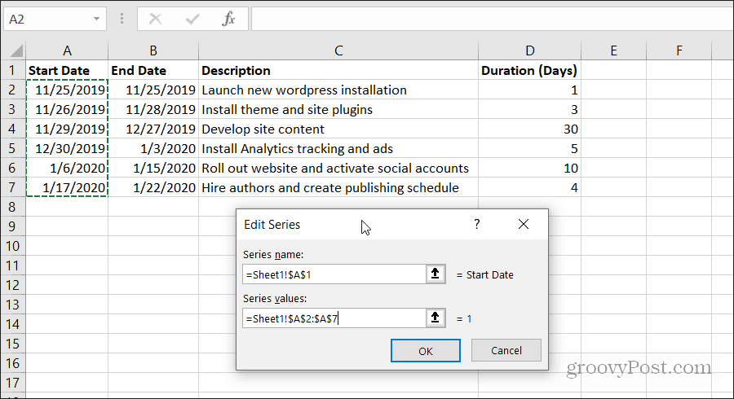Viewport: 734px width, 399px height.
Task: Click 'Develop site content' cell
Action: (338, 129)
